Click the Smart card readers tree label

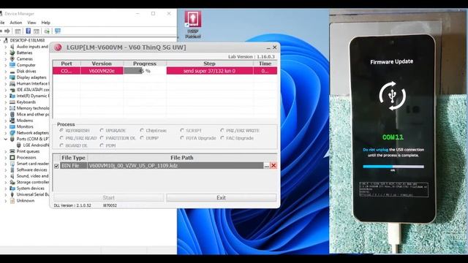(x=32, y=164)
